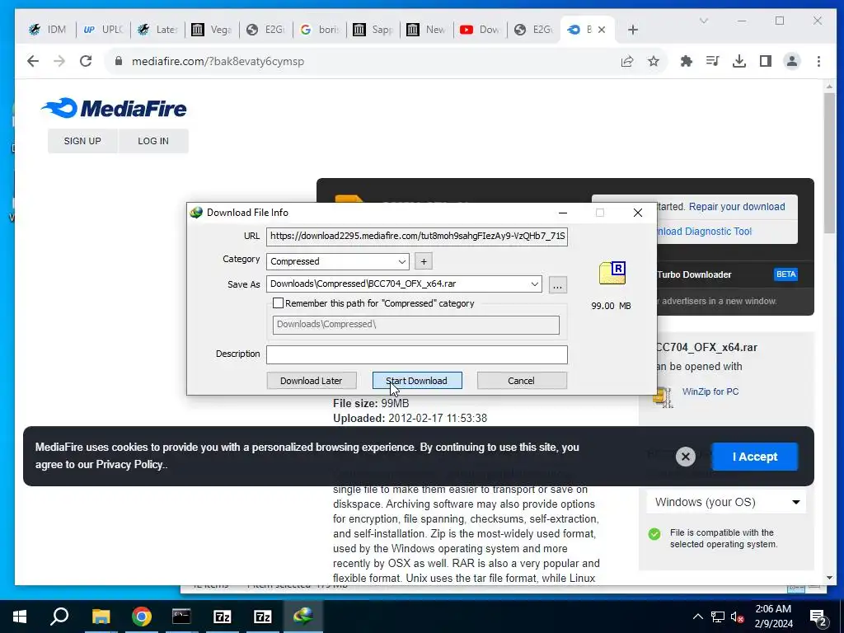Viewport: 844px width, 633px height.
Task: Open the Windows Start menu
Action: [x=20, y=617]
